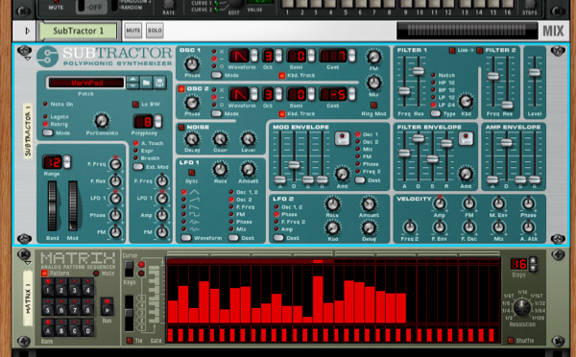The width and height of the screenshot is (576, 357).
Task: Enable OSC 2 power button
Action: pyautogui.click(x=181, y=89)
